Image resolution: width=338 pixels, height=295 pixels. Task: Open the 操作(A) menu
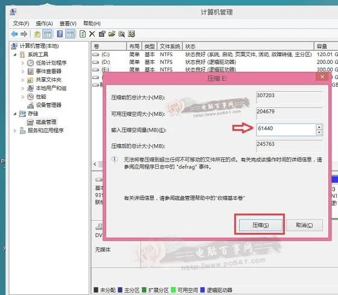[44, 24]
